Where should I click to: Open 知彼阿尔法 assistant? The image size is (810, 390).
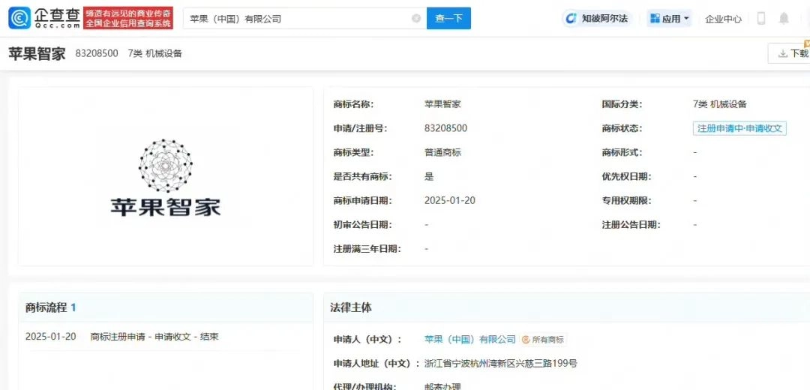pos(597,19)
